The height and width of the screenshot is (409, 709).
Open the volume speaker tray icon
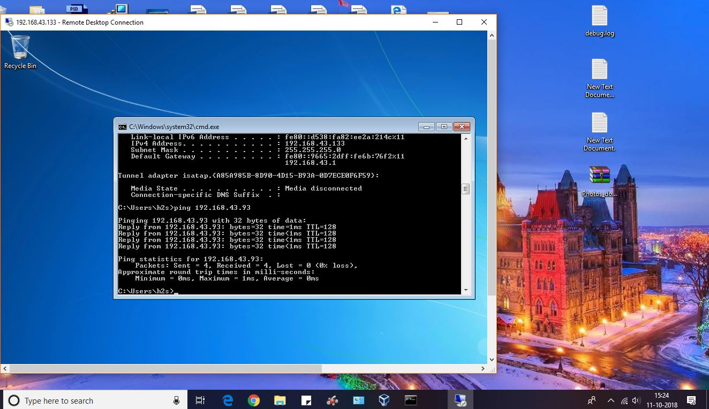click(x=636, y=400)
